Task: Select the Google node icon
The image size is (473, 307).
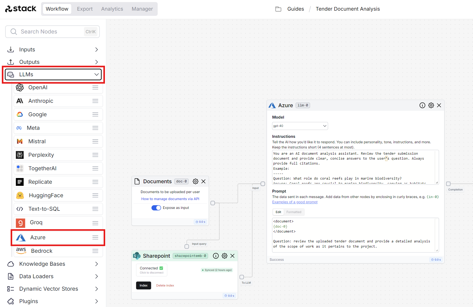Action: click(x=20, y=114)
